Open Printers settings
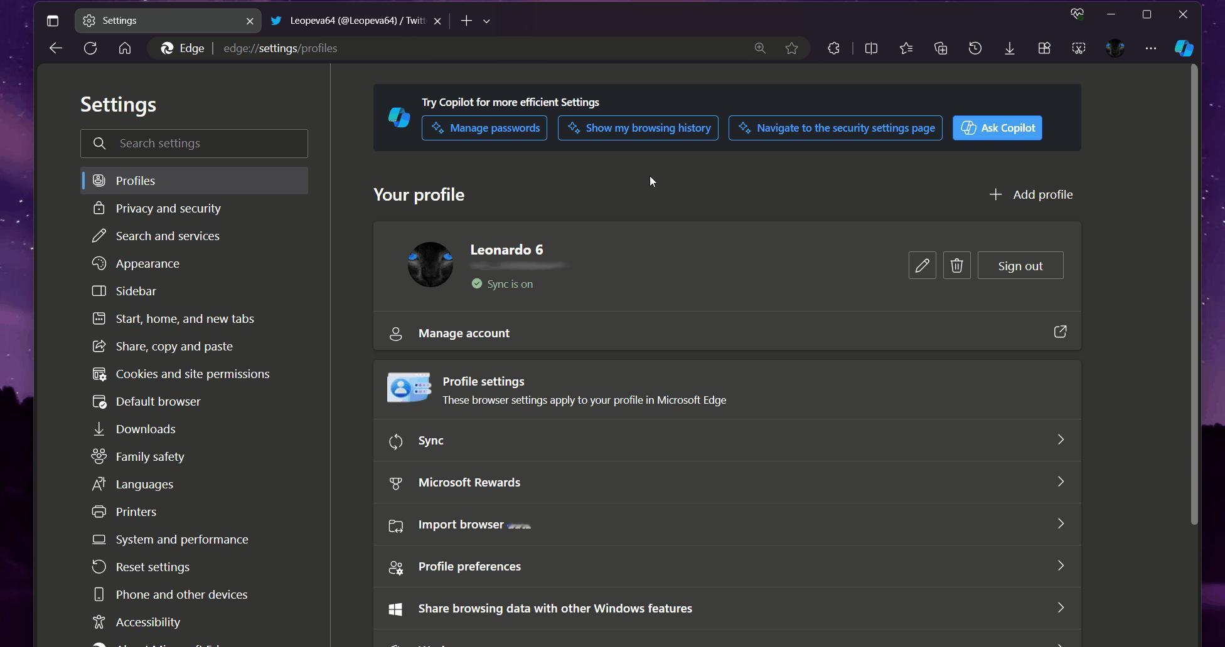The height and width of the screenshot is (647, 1225). [194, 512]
